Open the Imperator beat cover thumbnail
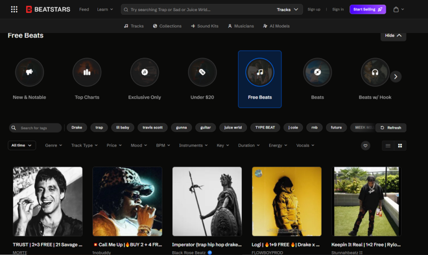This screenshot has width=428, height=255. tap(207, 202)
